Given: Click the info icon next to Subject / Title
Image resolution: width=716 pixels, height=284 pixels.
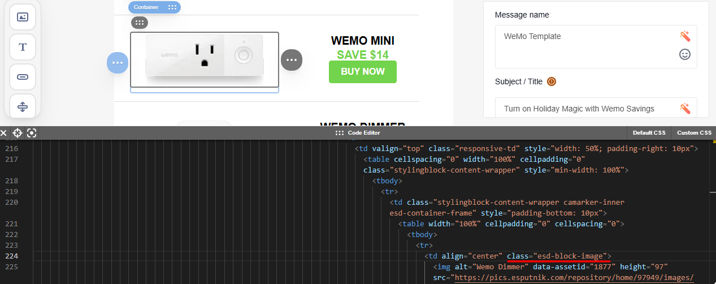Looking at the screenshot, I should pos(552,81).
